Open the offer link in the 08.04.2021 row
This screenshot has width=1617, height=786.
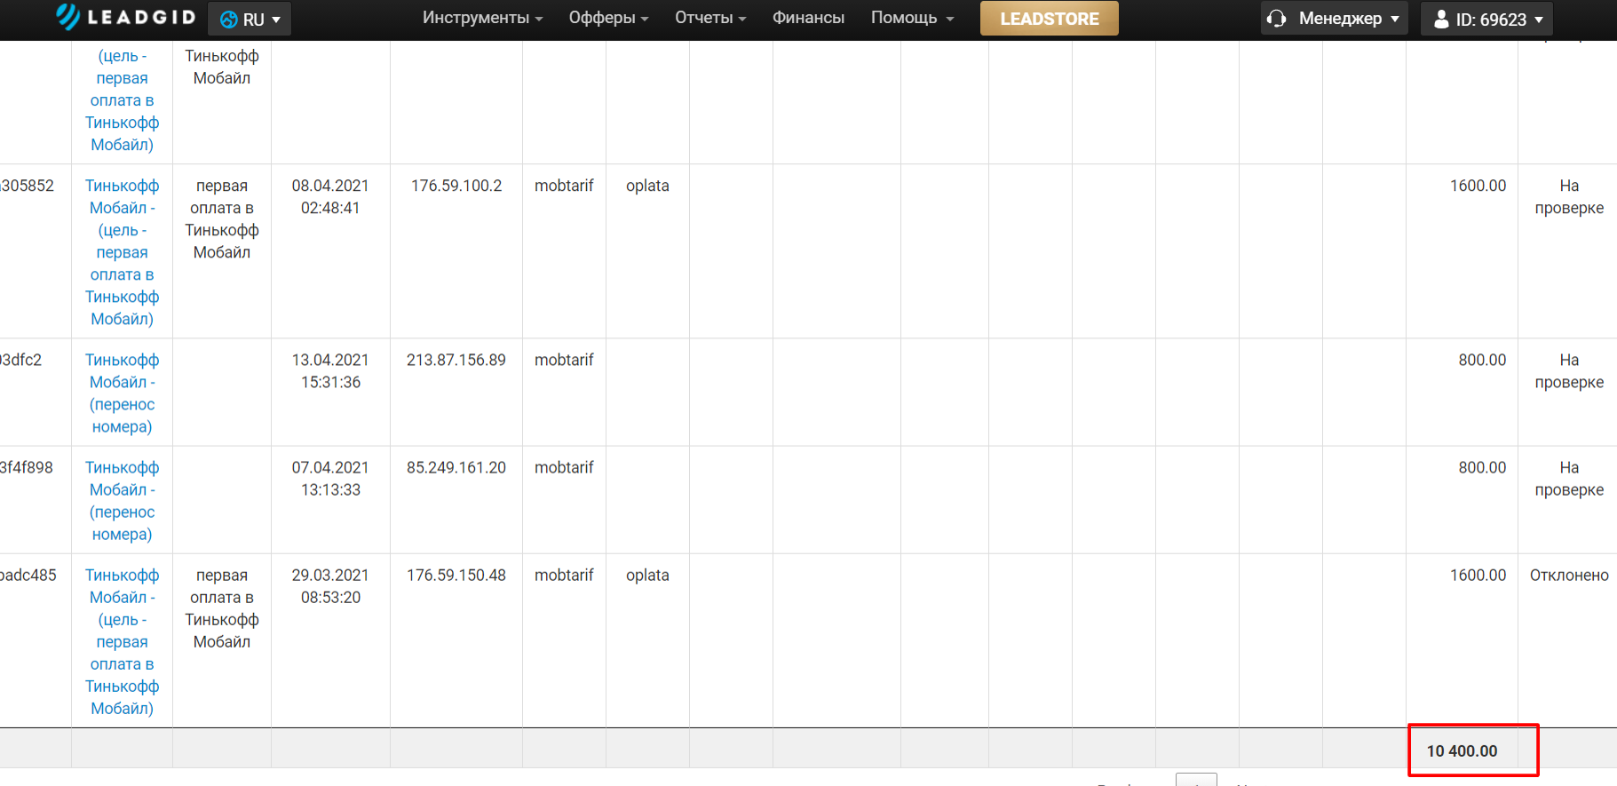tap(123, 252)
